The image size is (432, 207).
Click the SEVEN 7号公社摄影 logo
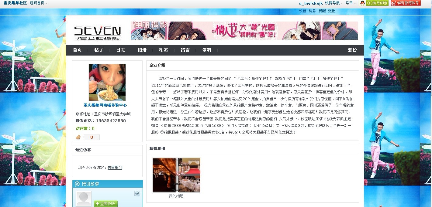(x=97, y=33)
